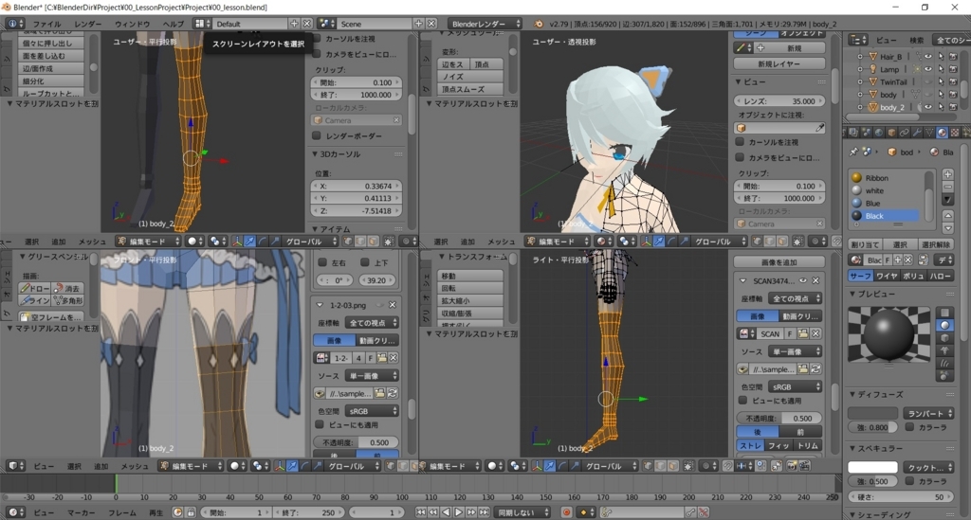The height and width of the screenshot is (520, 971).
Task: Click the 細分化 subdivide button
Action: (x=51, y=81)
